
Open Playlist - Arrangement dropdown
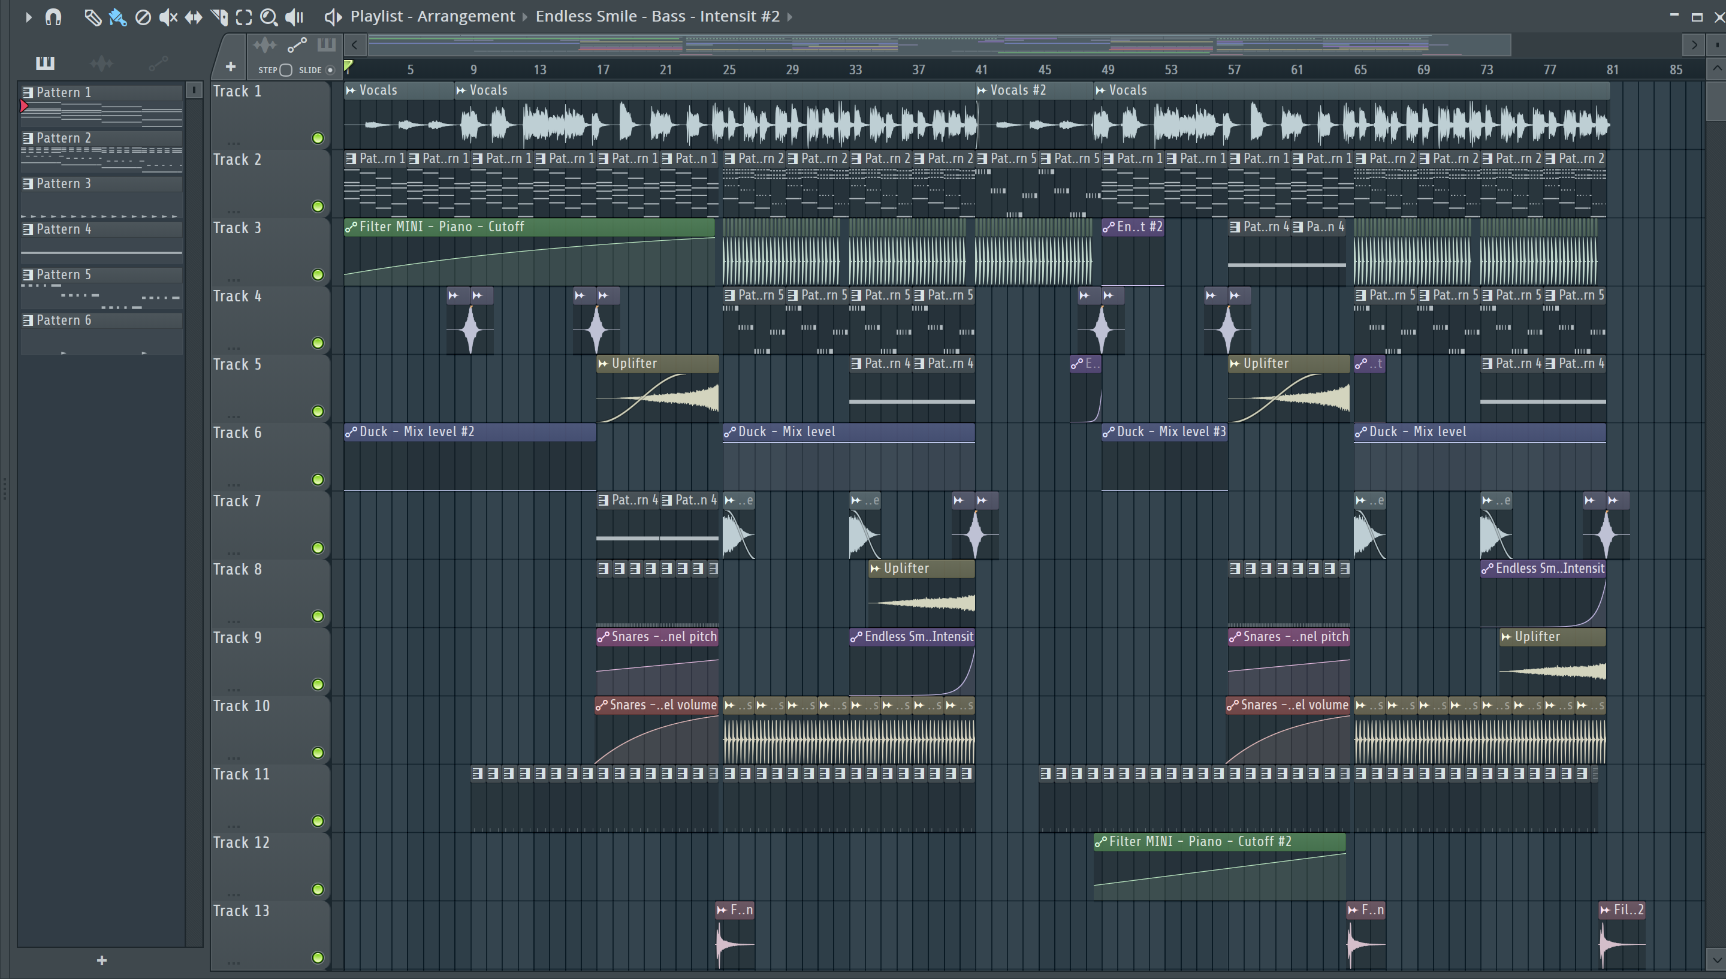432,16
